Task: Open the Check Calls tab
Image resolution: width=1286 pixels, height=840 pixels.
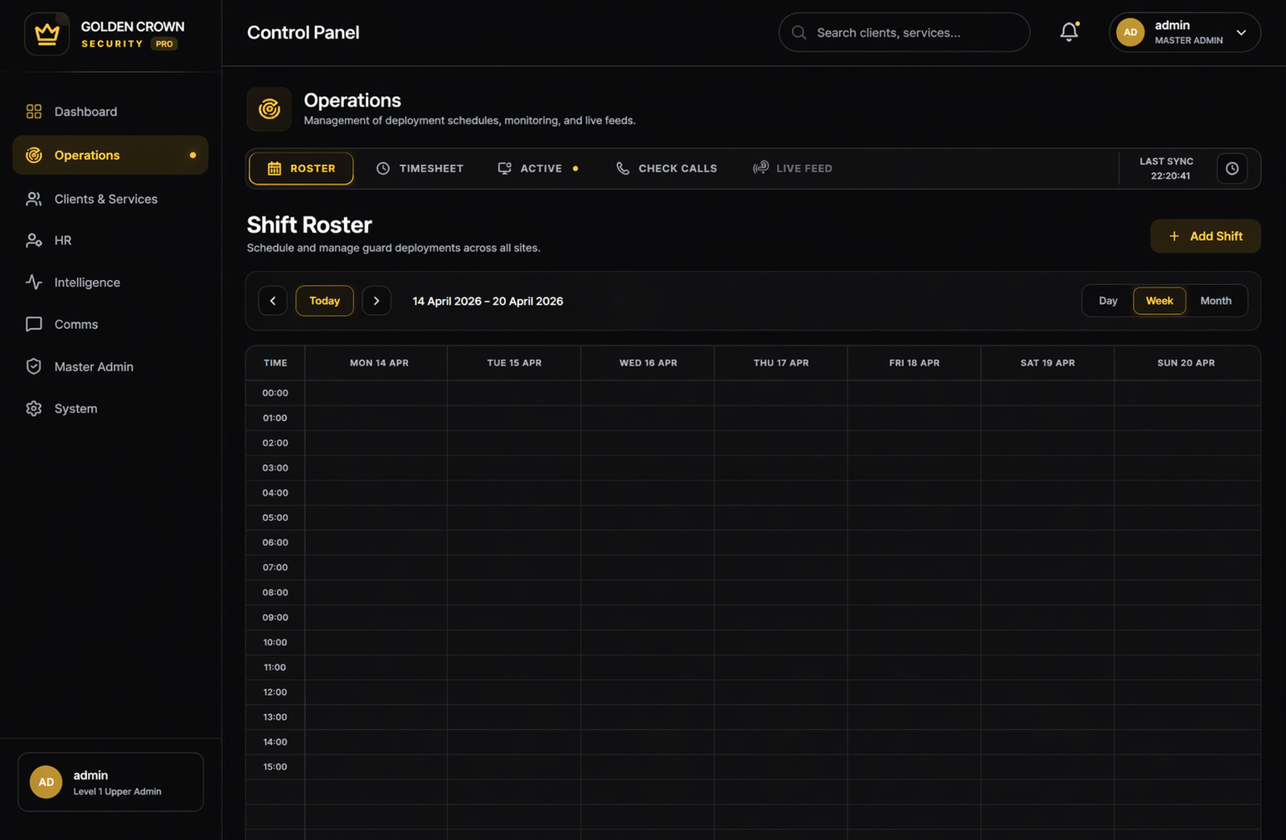Action: point(666,168)
